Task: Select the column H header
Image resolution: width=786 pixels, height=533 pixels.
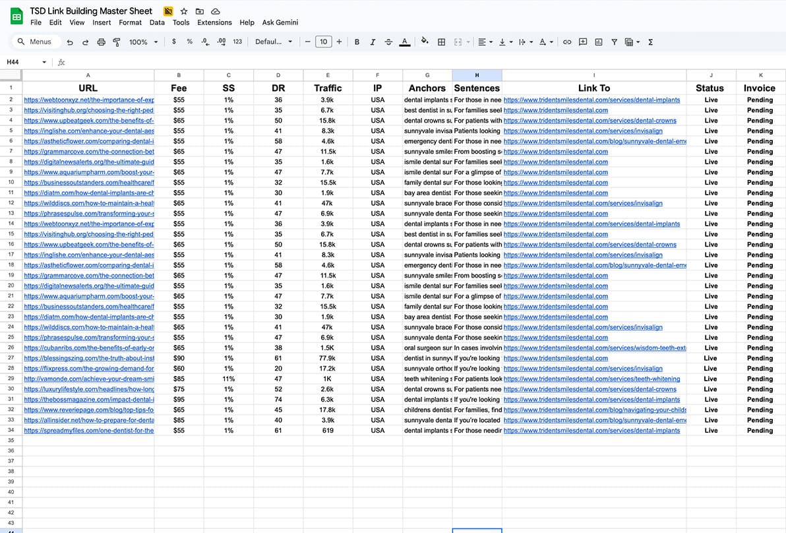Action: pos(477,75)
